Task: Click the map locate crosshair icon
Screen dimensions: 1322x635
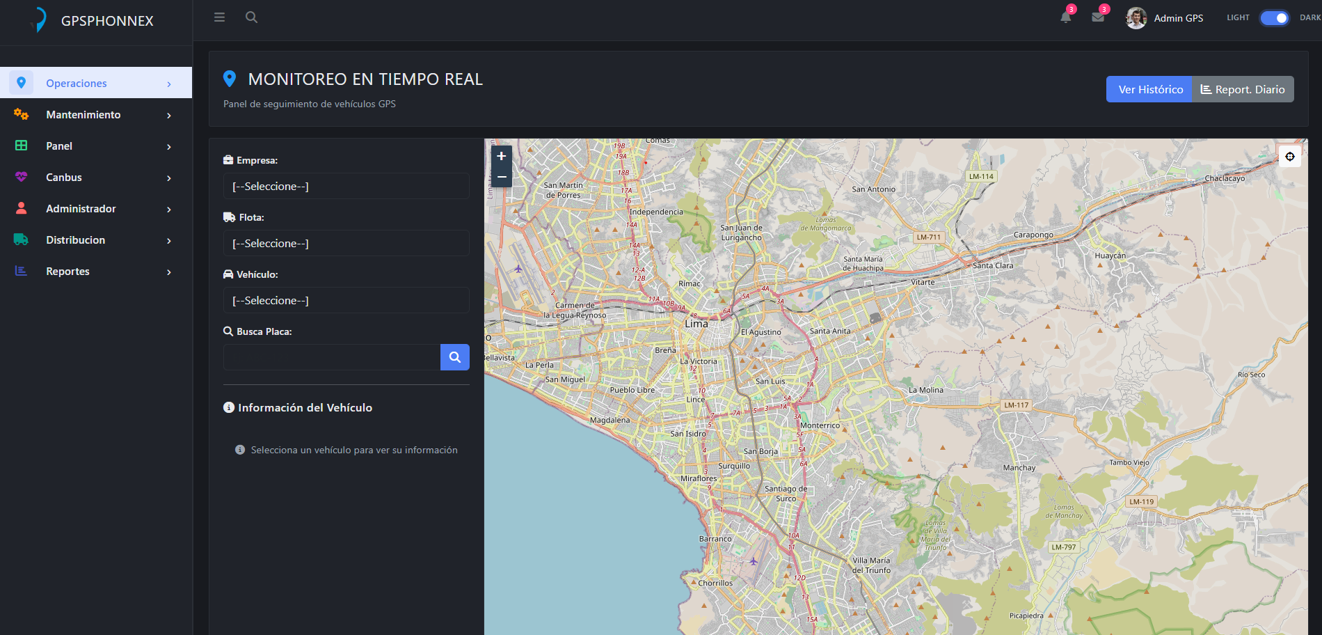Action: [1289, 157]
